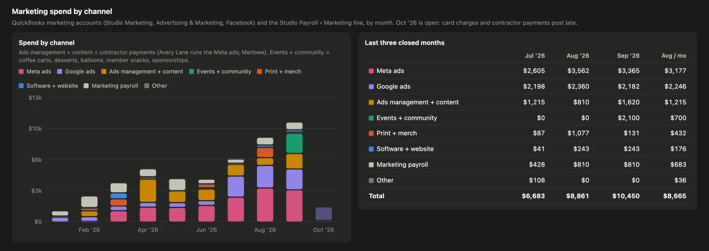Screen dimensions: 709x251
Task: Toggle the Other legend entry
Action: pos(156,86)
